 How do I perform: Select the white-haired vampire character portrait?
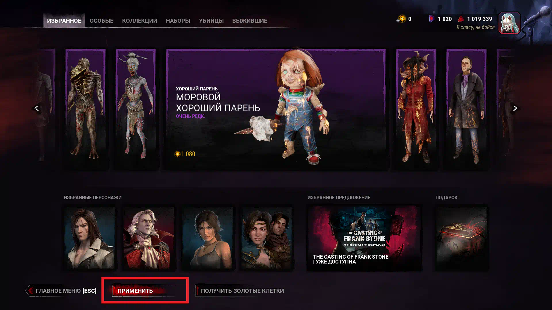[x=149, y=238]
